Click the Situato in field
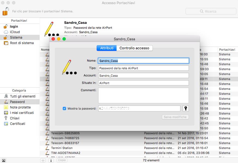This screenshot has height=163, width=238. 144,83
